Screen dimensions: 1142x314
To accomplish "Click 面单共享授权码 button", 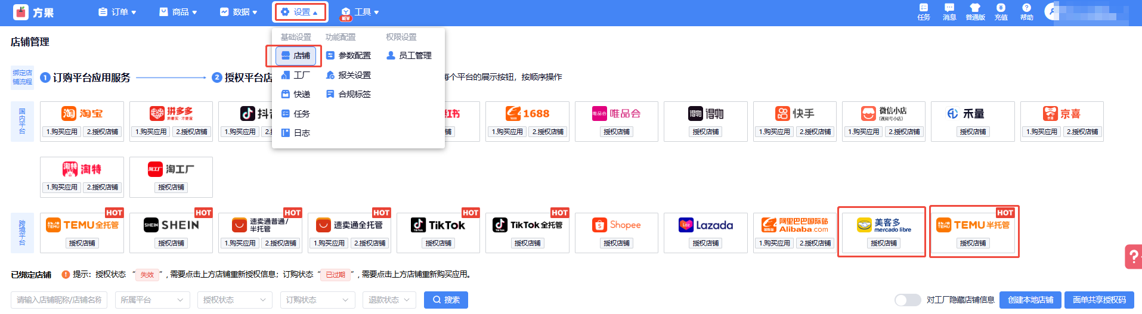I will pyautogui.click(x=1100, y=300).
